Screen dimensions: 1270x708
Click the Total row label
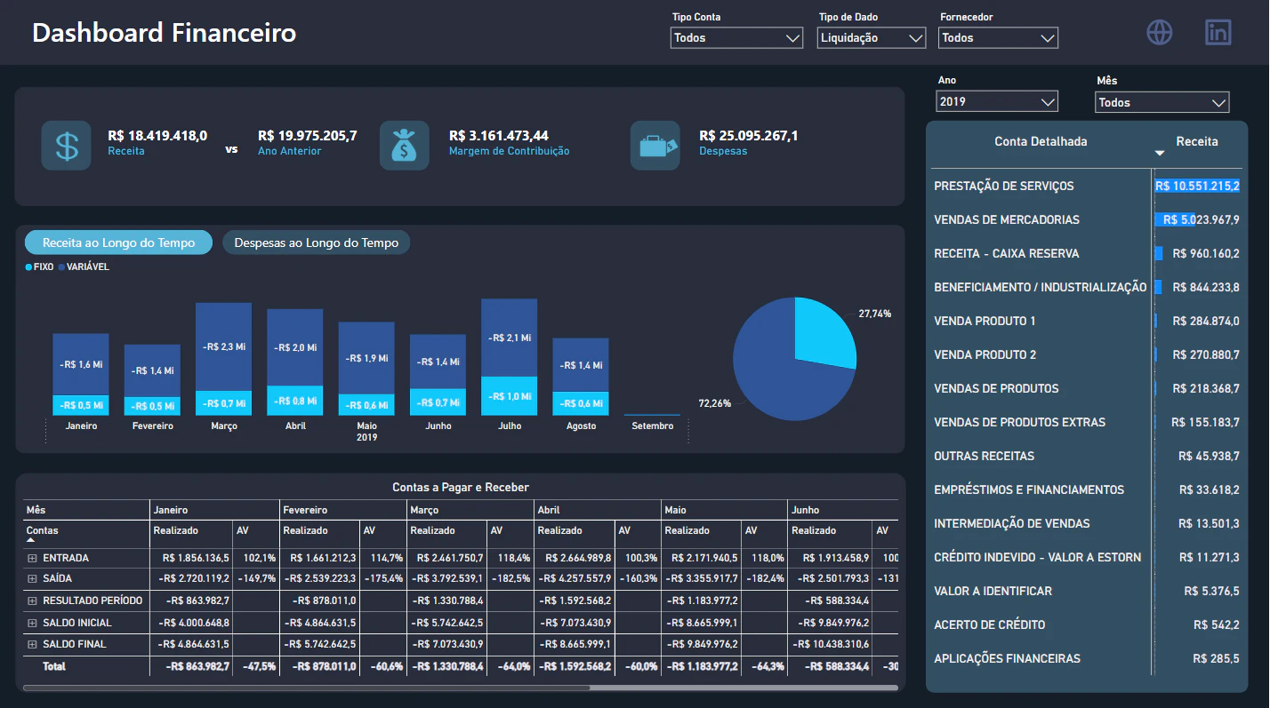[54, 665]
